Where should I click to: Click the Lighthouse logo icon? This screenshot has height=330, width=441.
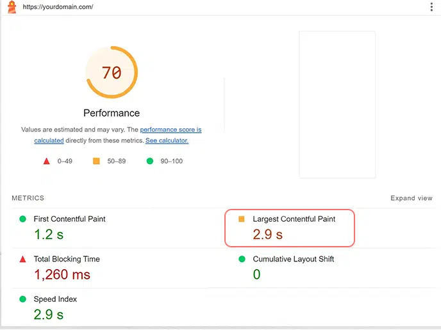pyautogui.click(x=12, y=7)
